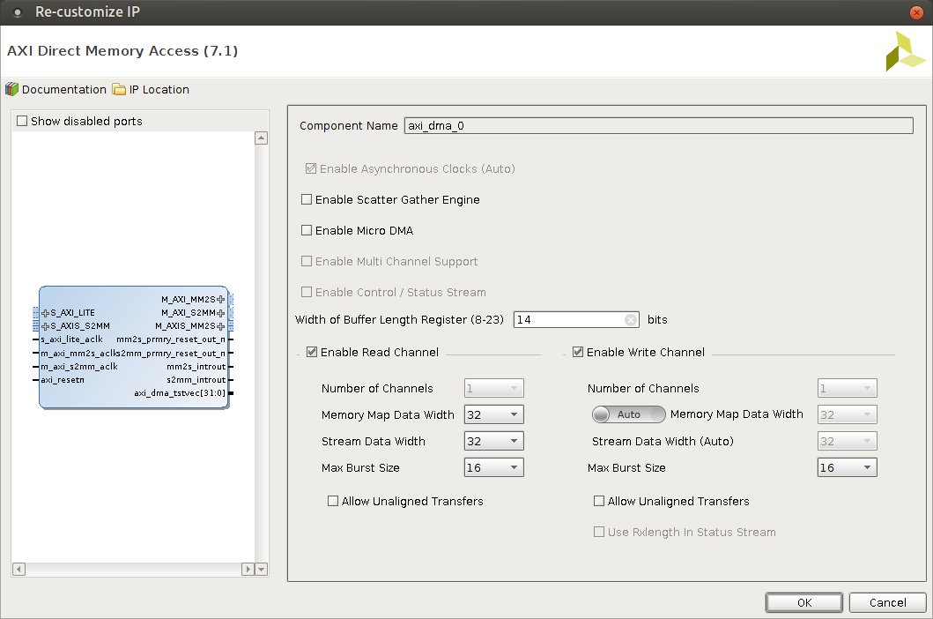
Task: Click scroll-down arrow in IP preview
Action: click(x=261, y=569)
